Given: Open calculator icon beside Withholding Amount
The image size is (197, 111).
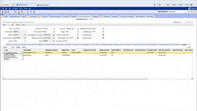Looking at the screenshot, I should [x=103, y=29].
